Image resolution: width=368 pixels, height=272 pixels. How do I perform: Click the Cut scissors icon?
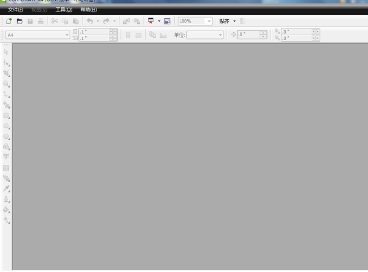54,21
